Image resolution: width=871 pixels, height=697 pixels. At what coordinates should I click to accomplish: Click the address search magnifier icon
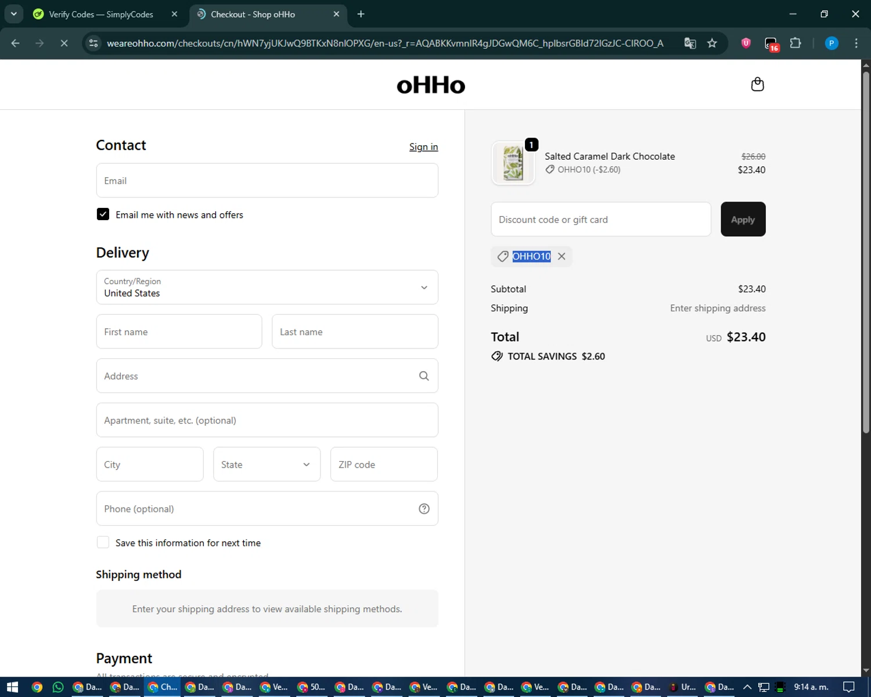pyautogui.click(x=424, y=376)
